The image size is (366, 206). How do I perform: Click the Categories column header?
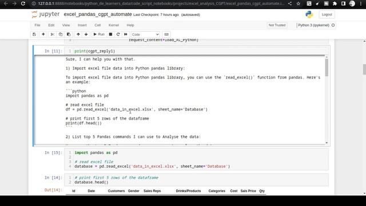pos(217,191)
